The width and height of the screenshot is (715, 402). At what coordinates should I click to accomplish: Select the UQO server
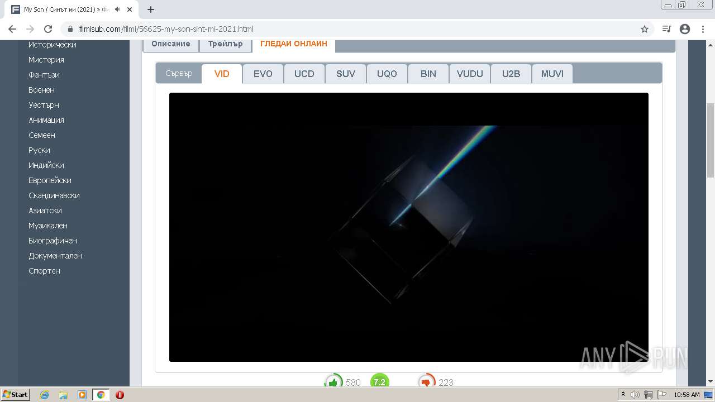(387, 74)
